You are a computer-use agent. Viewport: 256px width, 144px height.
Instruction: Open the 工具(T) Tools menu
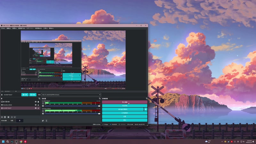point(45,28)
